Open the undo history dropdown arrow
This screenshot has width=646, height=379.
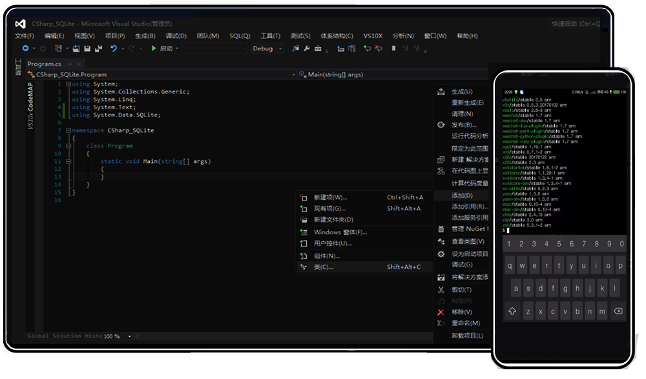[x=123, y=49]
